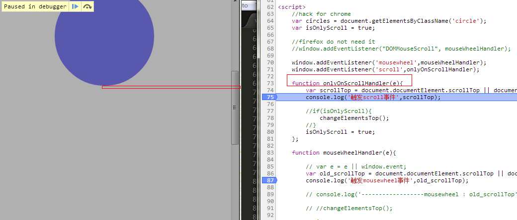
Task: Click the step over arrow icon
Action: (x=87, y=6)
